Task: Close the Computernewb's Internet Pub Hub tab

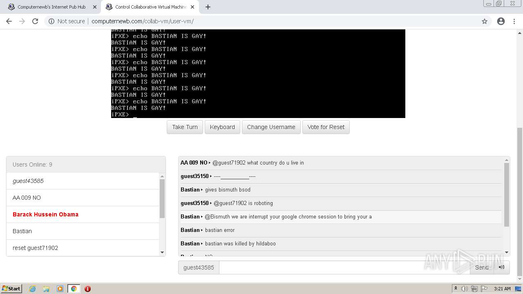Action: (x=94, y=7)
